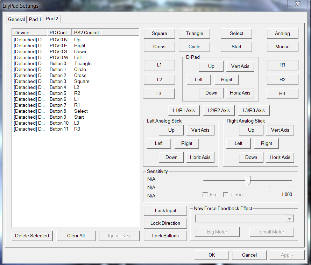Image resolution: width=311 pixels, height=265 pixels.
Task: Bind the L2 trigger button
Action: (x=160, y=79)
